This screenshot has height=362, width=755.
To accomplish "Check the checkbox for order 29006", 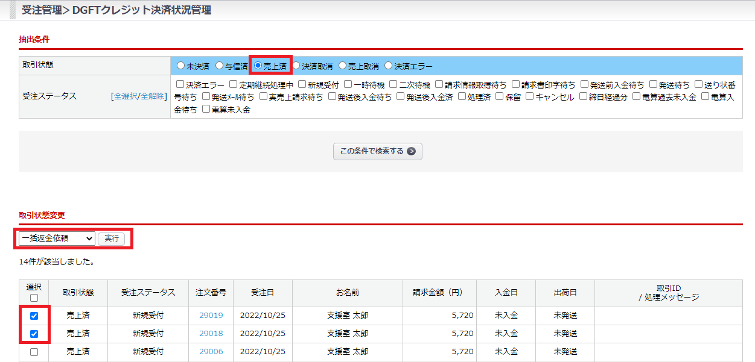I will pyautogui.click(x=34, y=352).
